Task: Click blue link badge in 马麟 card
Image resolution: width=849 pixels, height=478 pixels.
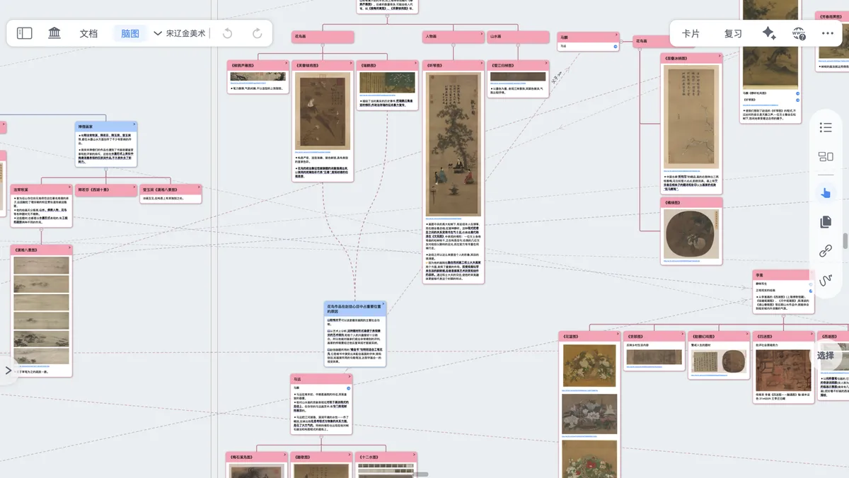Action: (x=616, y=47)
